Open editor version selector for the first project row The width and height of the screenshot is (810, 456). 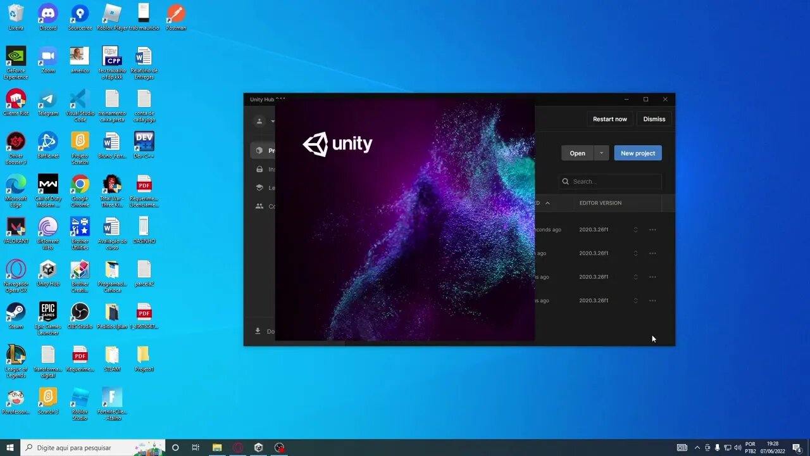(635, 230)
